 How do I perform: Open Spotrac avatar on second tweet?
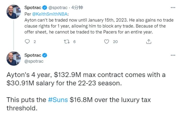(x=13, y=58)
